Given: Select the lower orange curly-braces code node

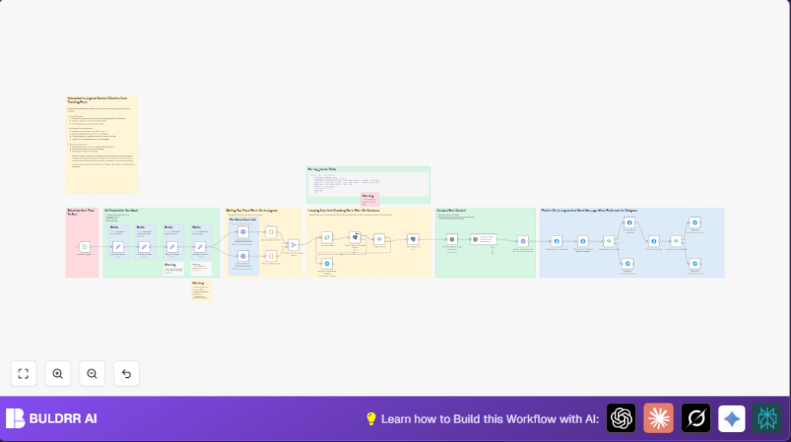Looking at the screenshot, I should [271, 257].
